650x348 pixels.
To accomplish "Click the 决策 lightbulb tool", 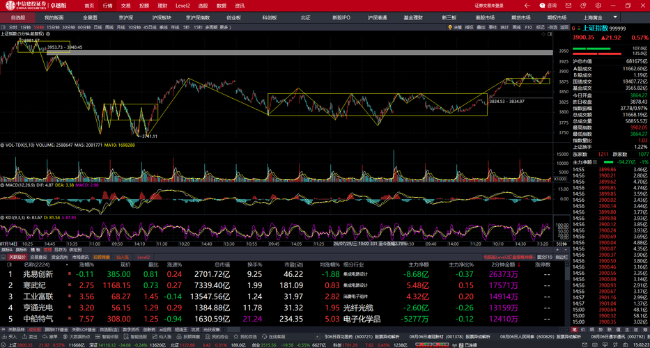I will 455,27.
